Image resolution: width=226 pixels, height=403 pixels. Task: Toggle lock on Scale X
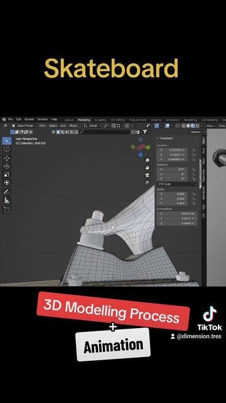click(x=194, y=194)
